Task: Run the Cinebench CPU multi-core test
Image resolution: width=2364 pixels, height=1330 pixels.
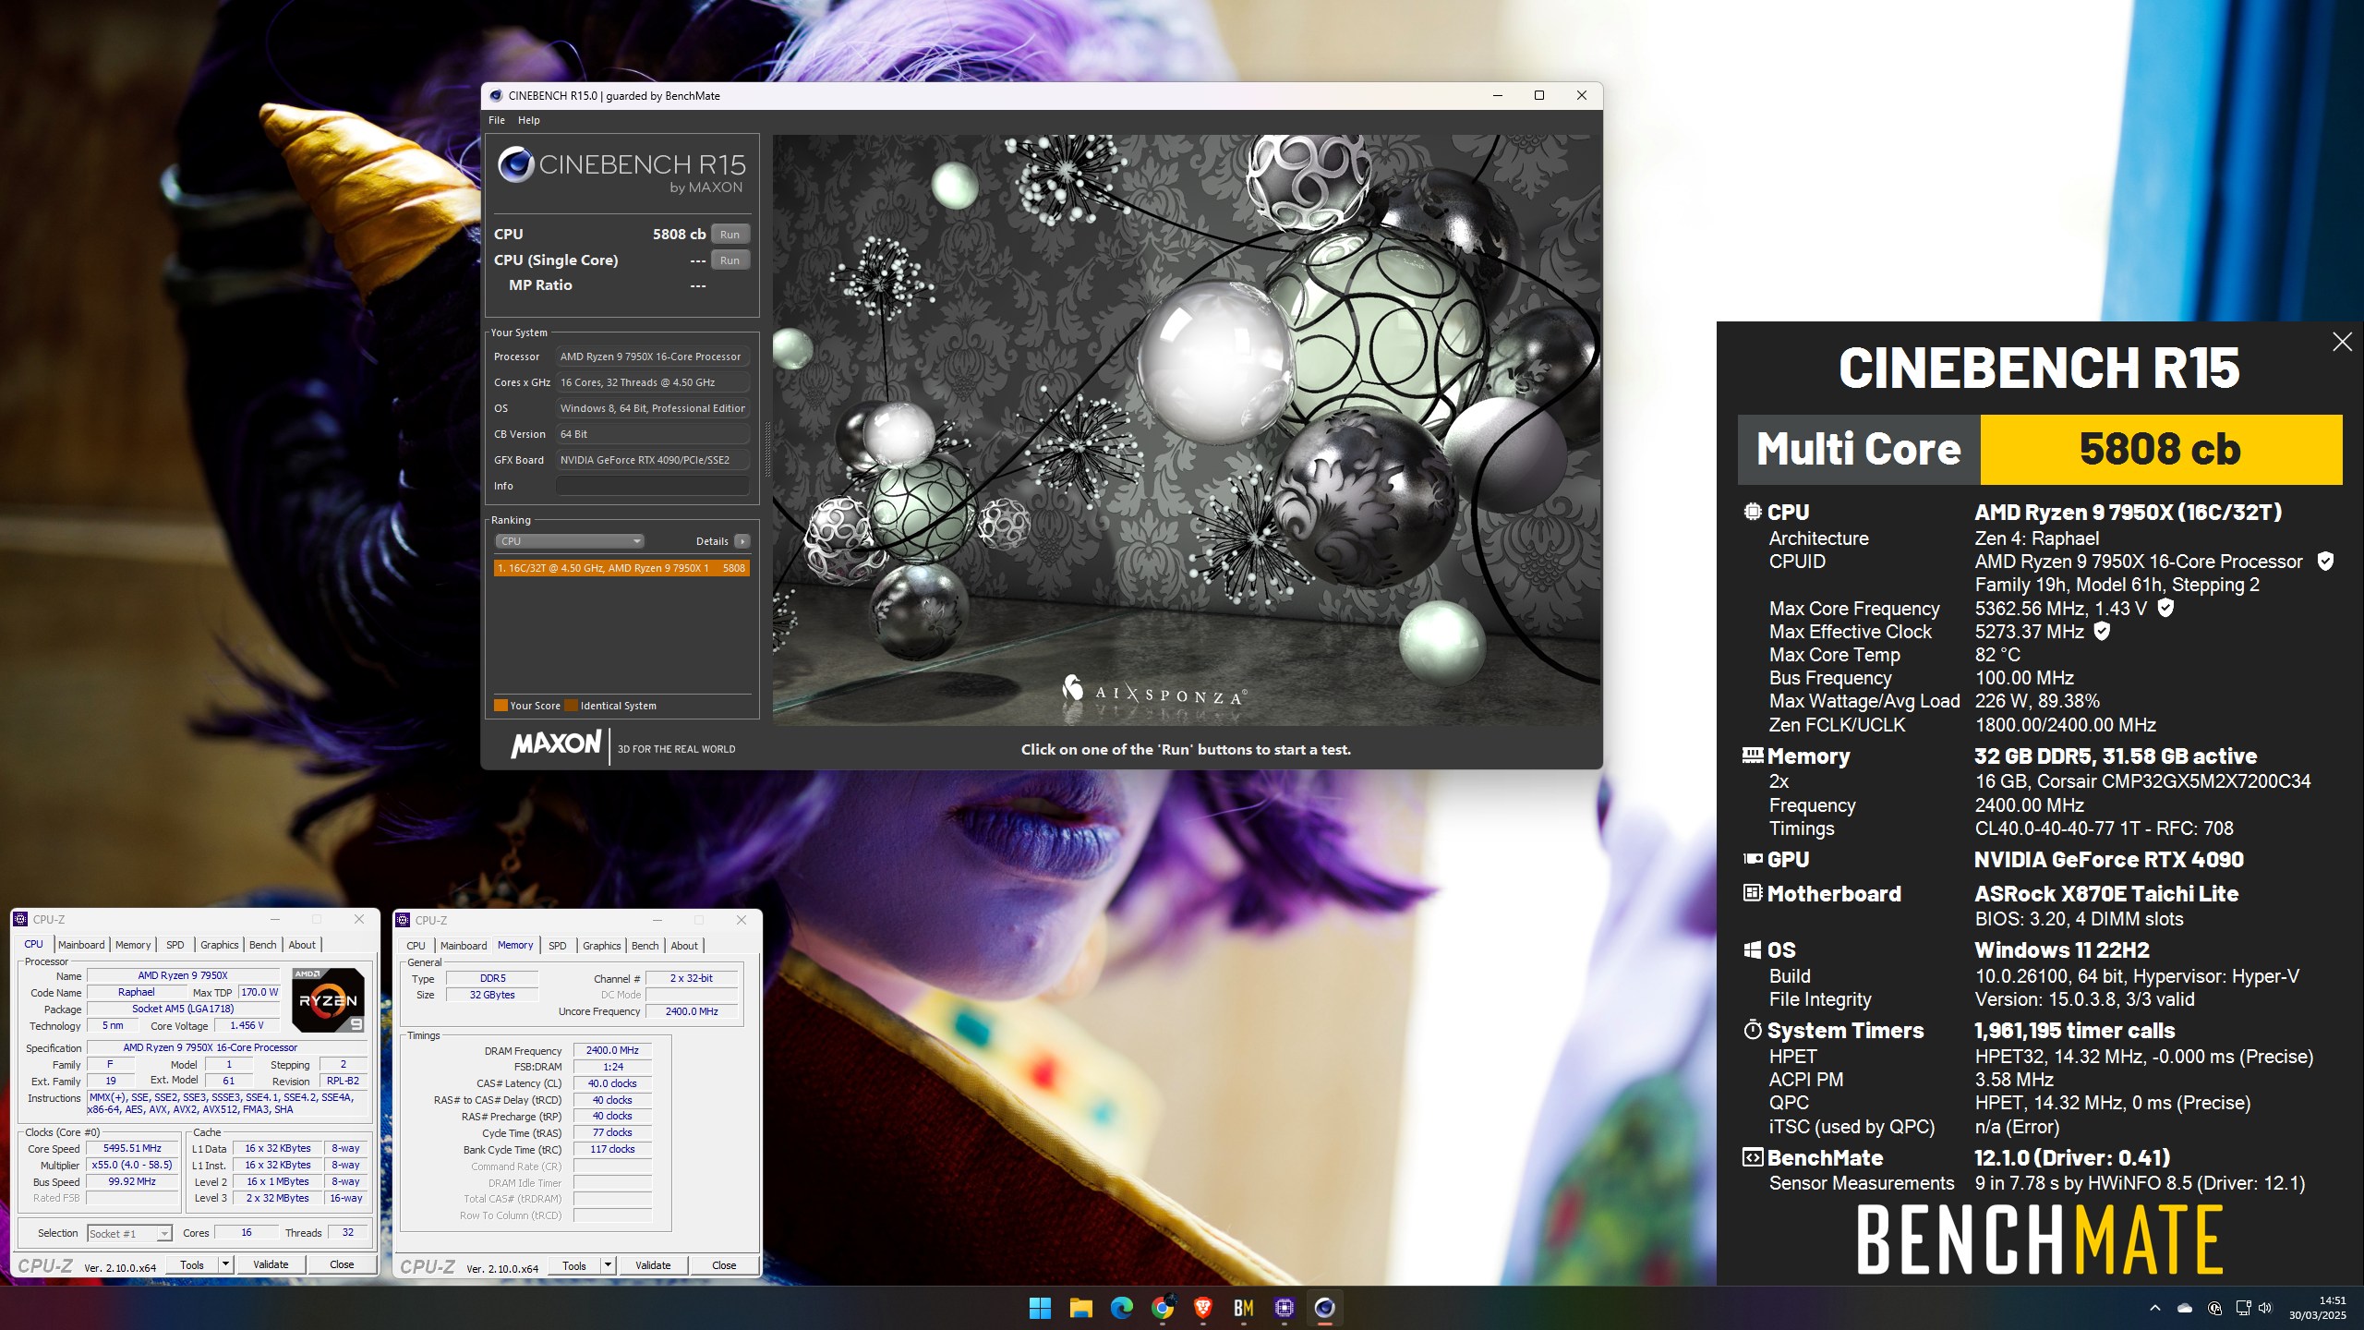Action: (730, 235)
